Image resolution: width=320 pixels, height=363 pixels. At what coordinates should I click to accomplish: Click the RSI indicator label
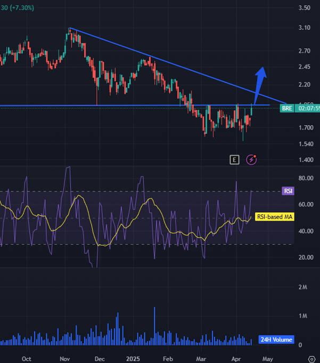click(288, 191)
